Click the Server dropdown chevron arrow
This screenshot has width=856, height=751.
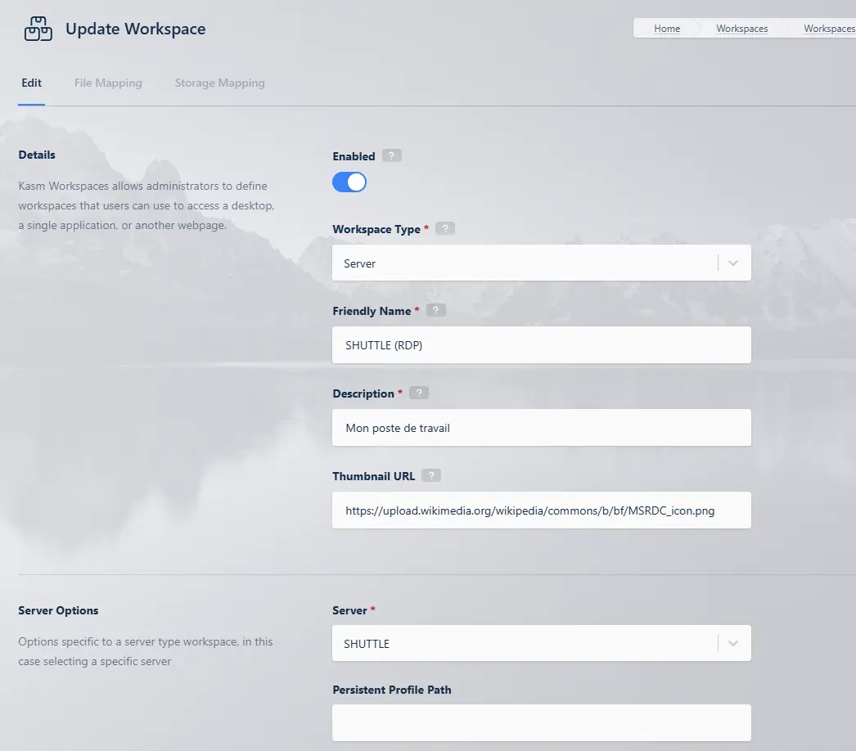733,644
